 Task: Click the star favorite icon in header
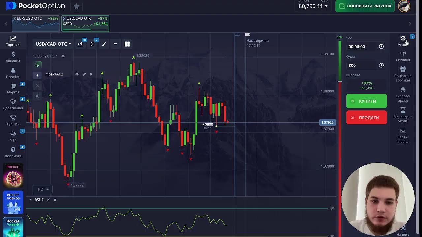(76, 6)
